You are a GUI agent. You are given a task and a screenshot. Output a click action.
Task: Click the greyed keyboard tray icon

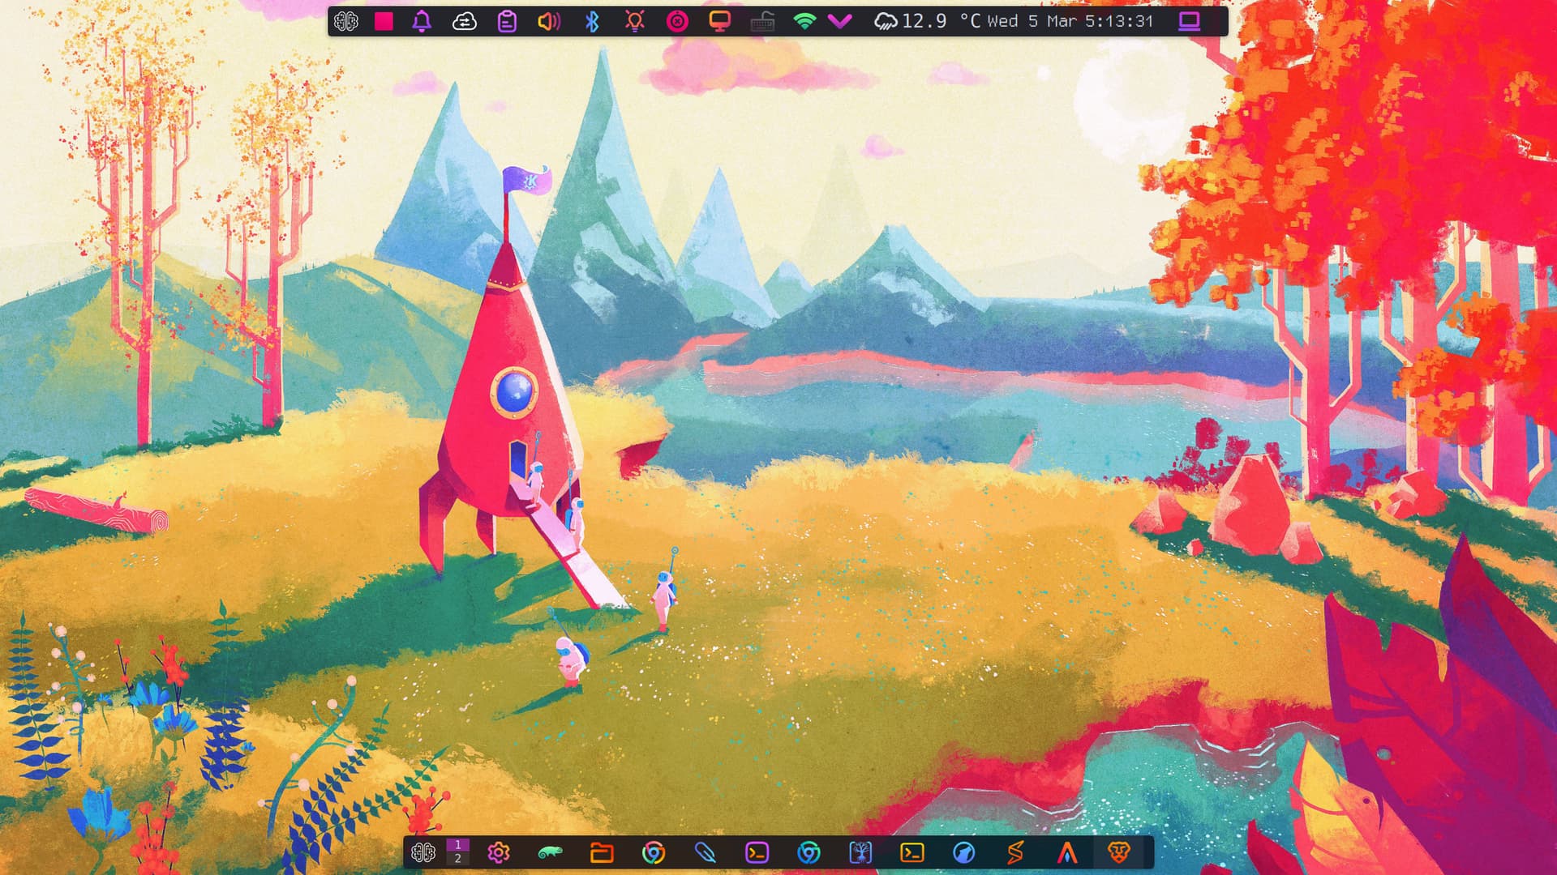point(762,21)
